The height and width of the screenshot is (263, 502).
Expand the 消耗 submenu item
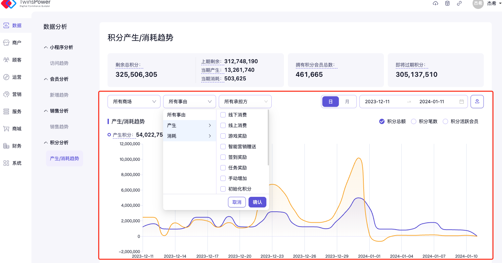[x=189, y=136]
